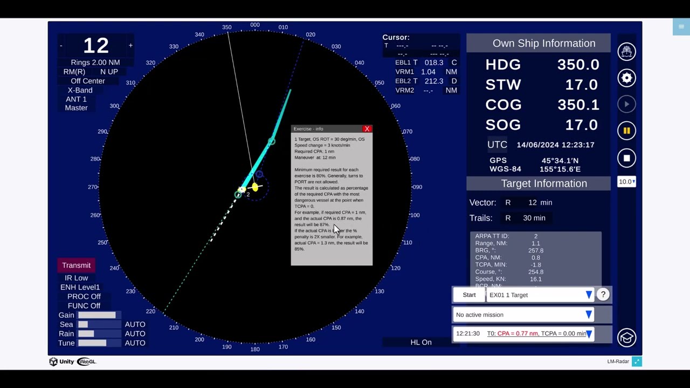Open the simulation speed 10.0 dropdown
The image size is (690, 388).
pos(626,182)
